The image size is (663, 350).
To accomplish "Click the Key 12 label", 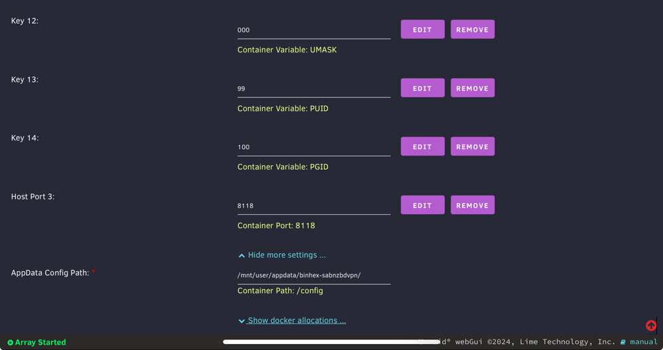I will coord(25,21).
